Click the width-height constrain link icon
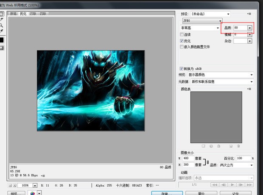This screenshot has height=195, width=263. pos(207,162)
